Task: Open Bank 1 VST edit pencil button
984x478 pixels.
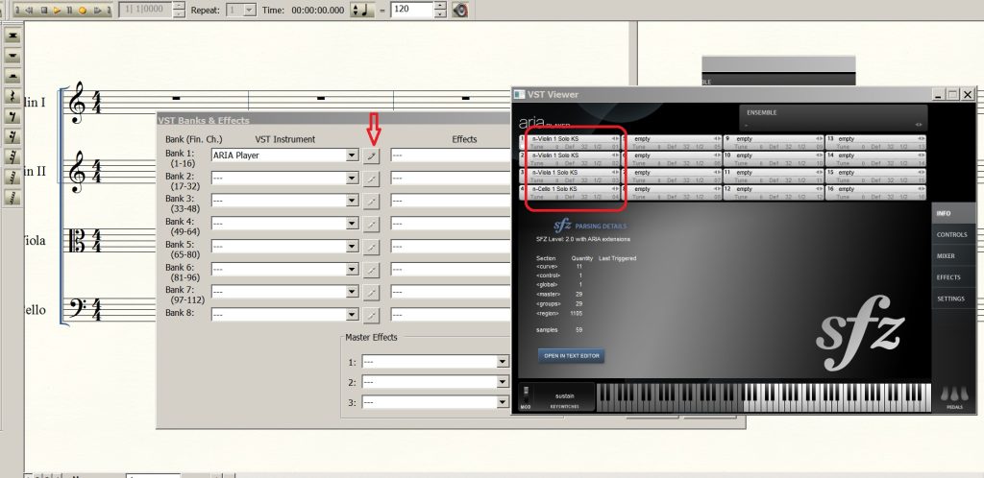Action: tap(372, 155)
